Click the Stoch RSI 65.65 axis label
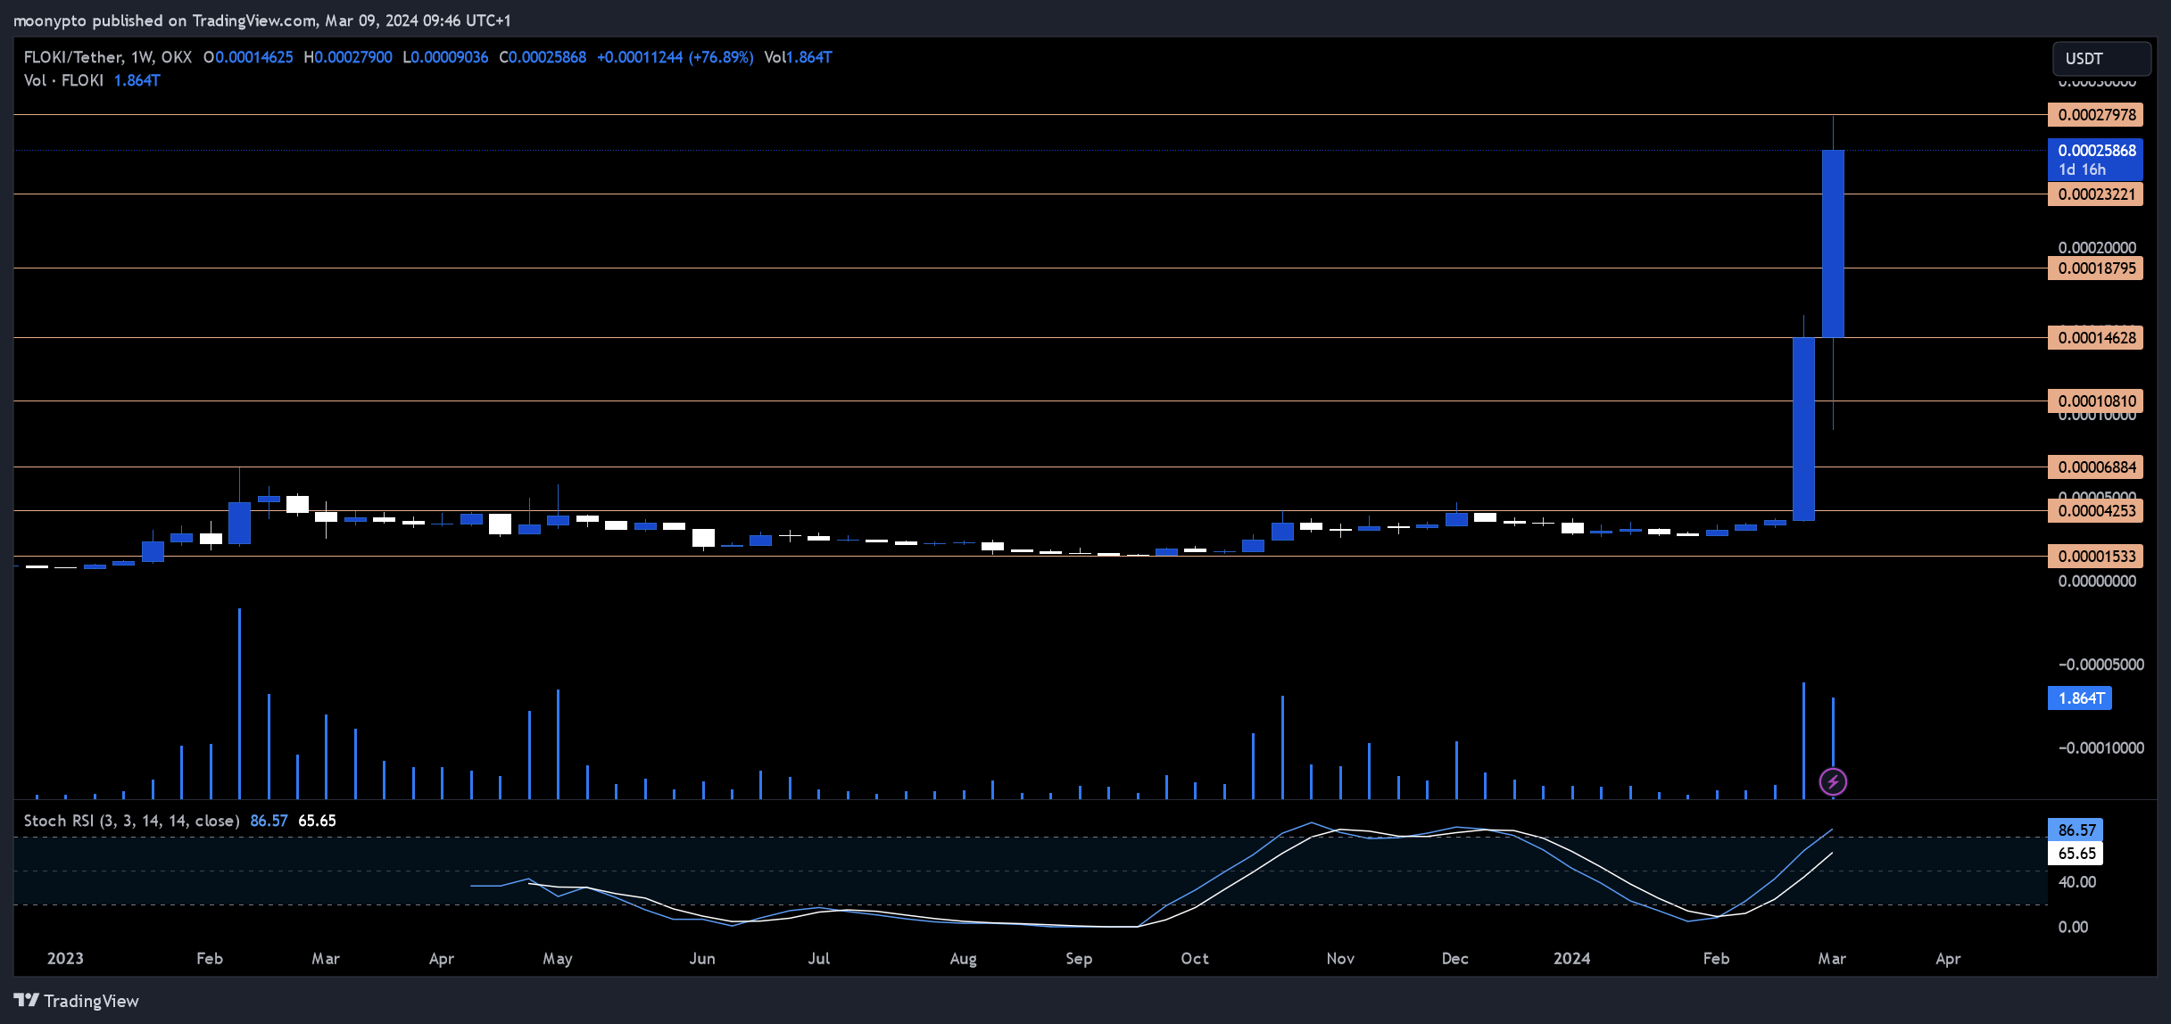2171x1024 pixels. tap(2076, 854)
